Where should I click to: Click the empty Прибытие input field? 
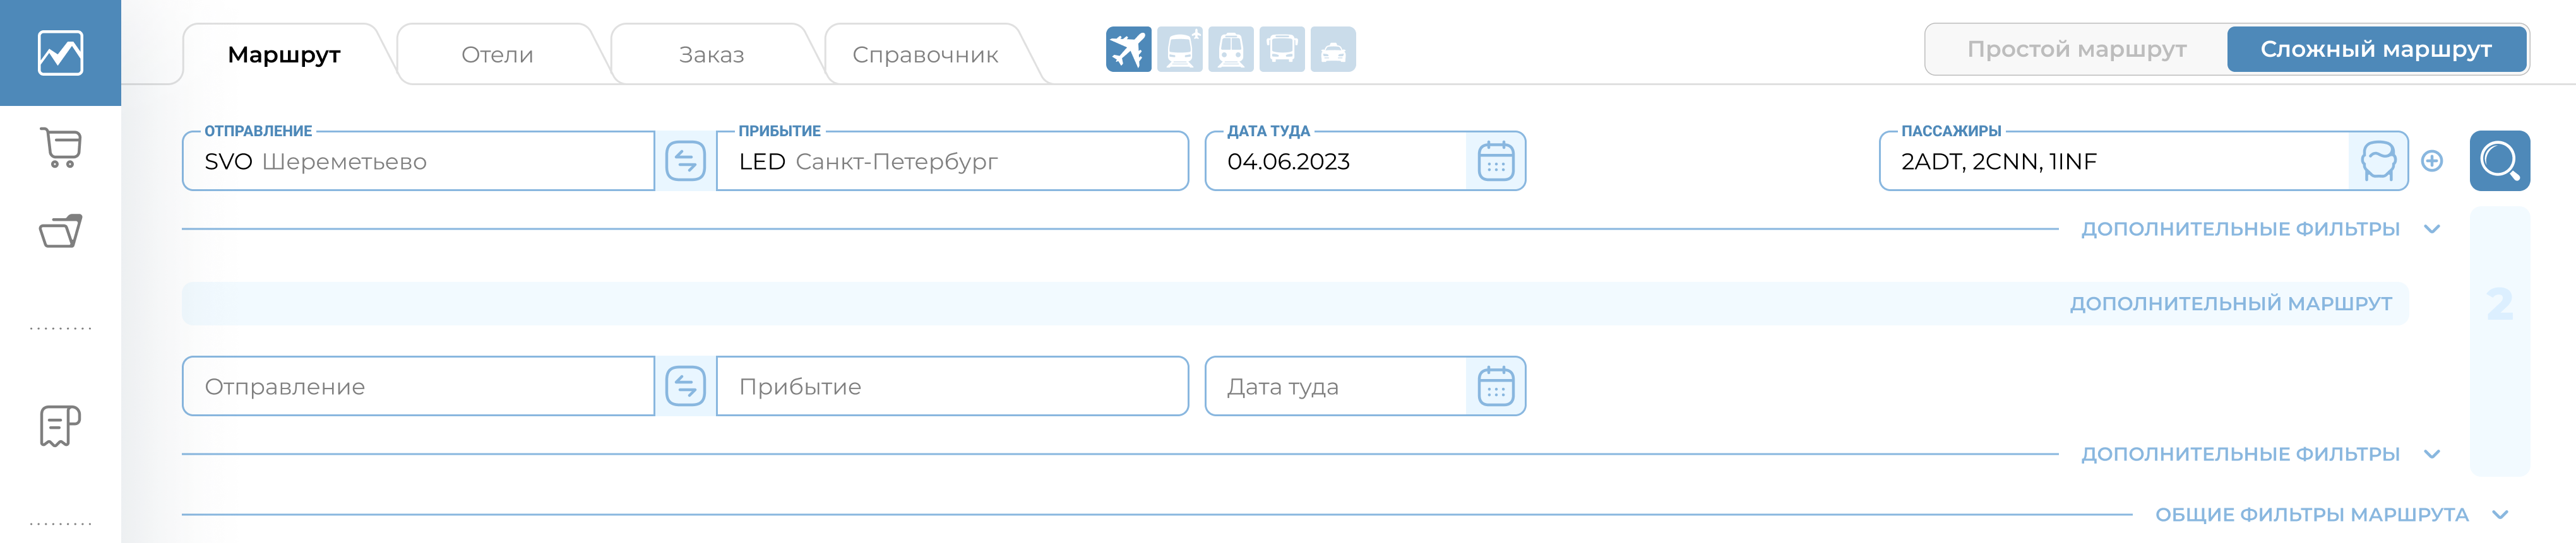[950, 387]
